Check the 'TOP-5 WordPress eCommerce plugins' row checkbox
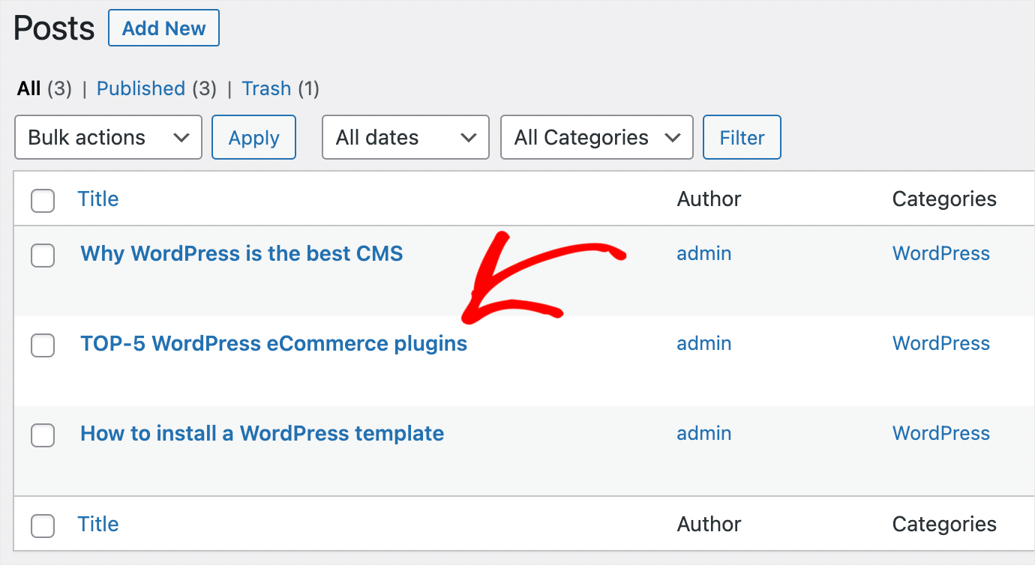 (x=43, y=345)
